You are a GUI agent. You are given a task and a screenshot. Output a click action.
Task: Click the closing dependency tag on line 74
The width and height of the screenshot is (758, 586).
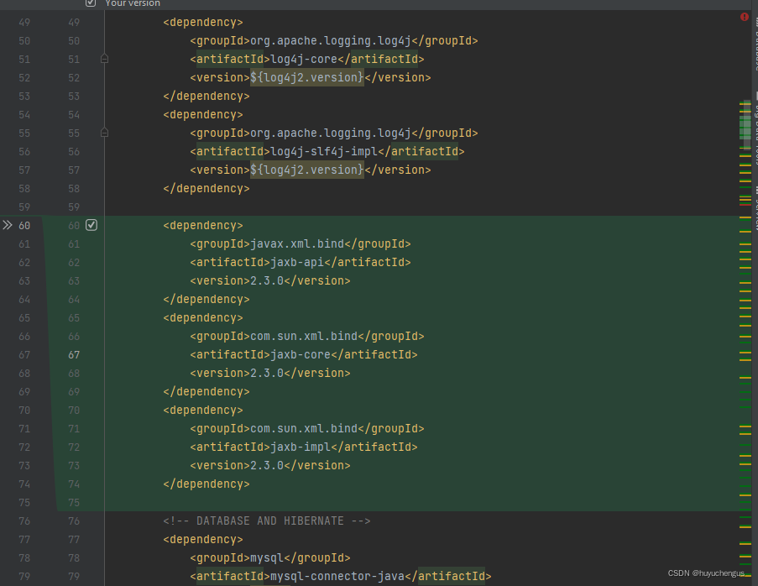click(206, 484)
